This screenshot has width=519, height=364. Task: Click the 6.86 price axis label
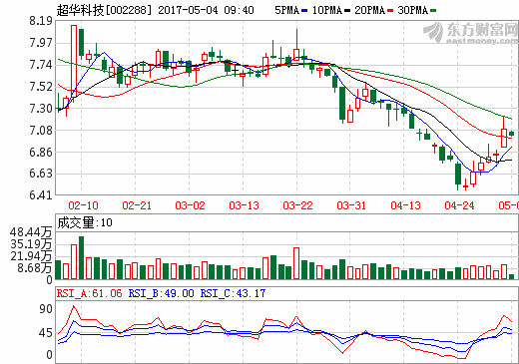pos(41,153)
